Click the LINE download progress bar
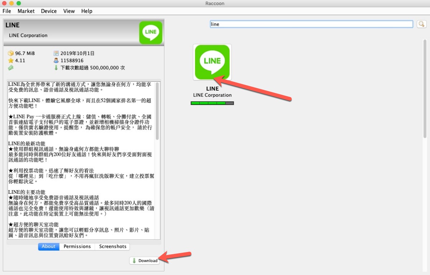 point(212,103)
